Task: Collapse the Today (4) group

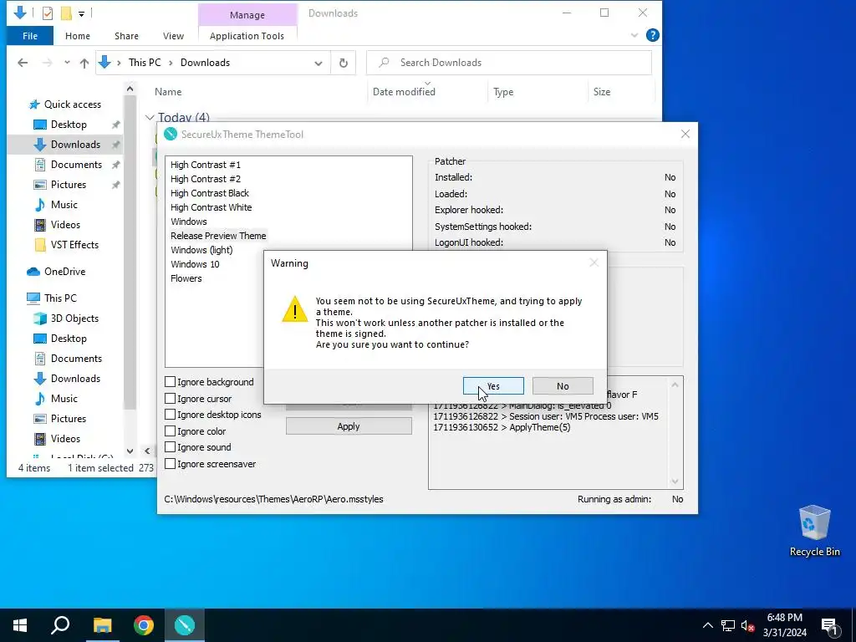Action: tap(150, 117)
